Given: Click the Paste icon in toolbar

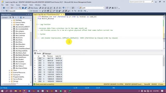Looking at the screenshot, I should point(60,8).
